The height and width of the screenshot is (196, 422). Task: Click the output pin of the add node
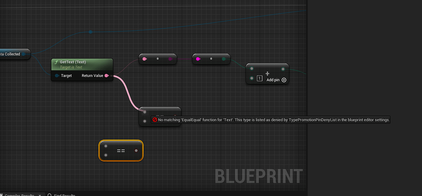click(283, 69)
